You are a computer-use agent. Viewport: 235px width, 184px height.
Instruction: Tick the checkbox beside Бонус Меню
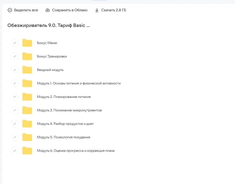pyautogui.click(x=15, y=43)
